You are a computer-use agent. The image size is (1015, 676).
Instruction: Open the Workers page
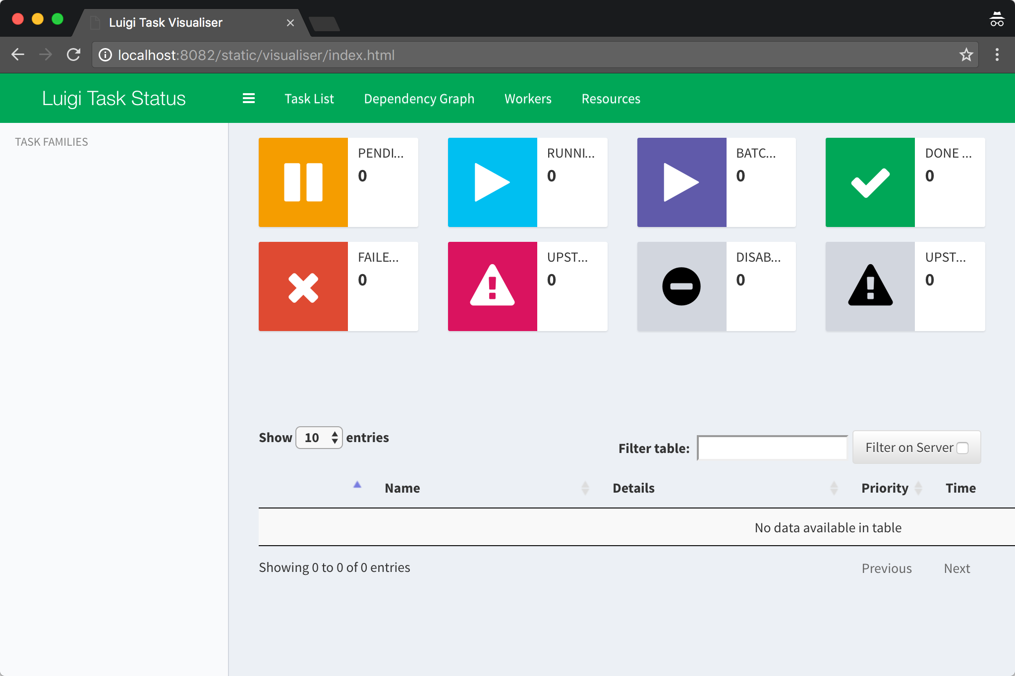pyautogui.click(x=528, y=99)
